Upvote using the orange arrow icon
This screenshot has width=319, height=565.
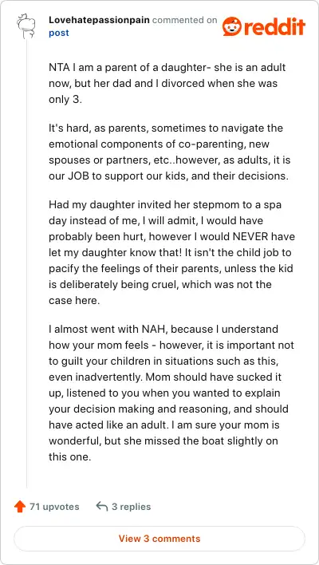point(20,507)
